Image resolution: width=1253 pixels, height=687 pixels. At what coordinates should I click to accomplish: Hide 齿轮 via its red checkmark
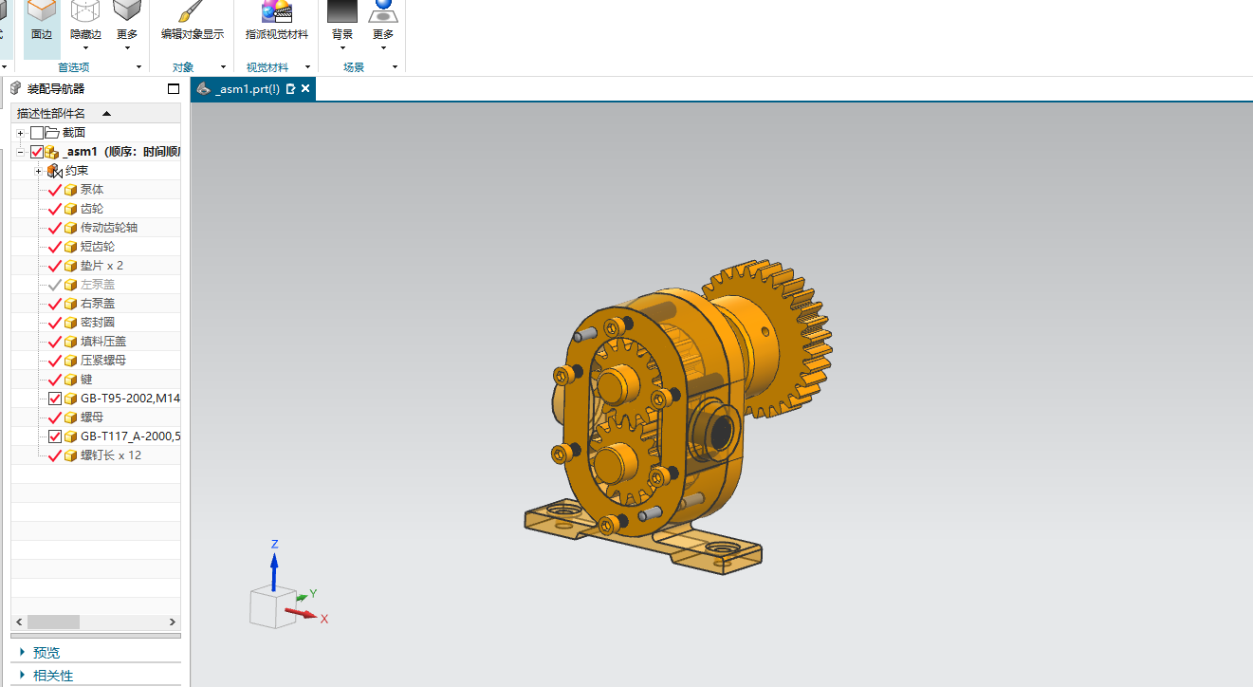point(55,209)
